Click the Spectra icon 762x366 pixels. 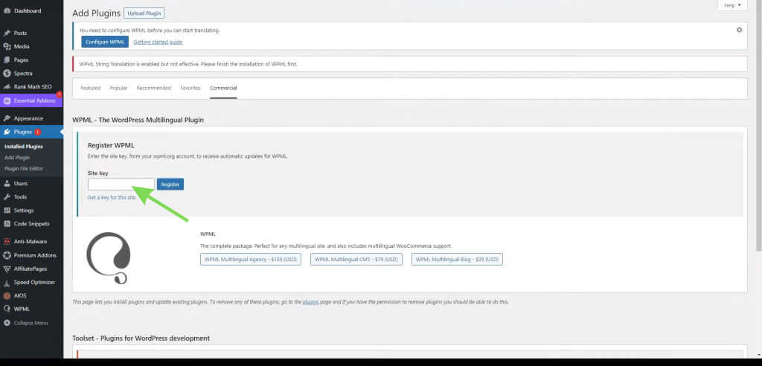(x=7, y=74)
